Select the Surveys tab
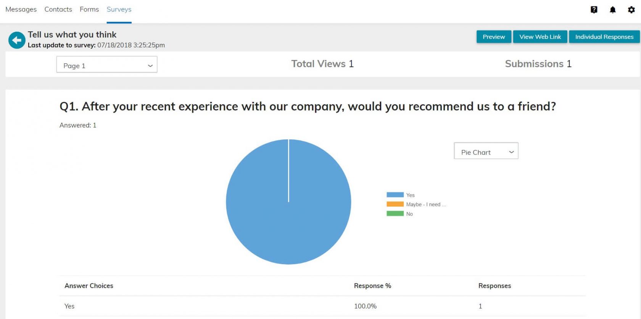This screenshot has width=641, height=319. point(119,10)
